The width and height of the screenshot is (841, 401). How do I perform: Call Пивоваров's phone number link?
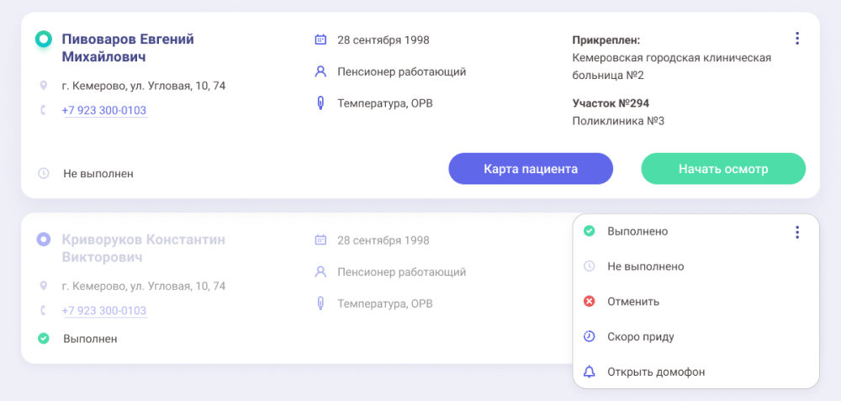click(104, 111)
